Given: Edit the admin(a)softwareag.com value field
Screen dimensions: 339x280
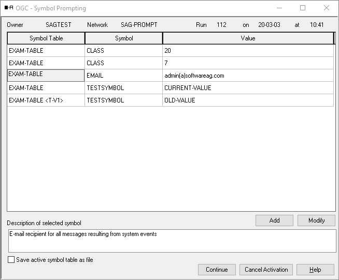Looking at the screenshot, I should (248, 76).
